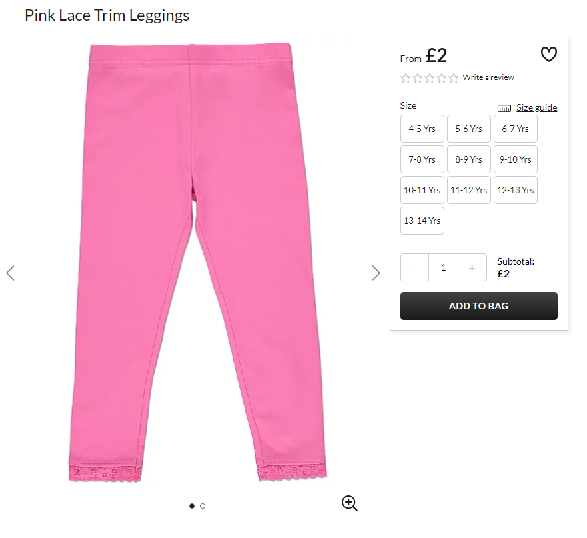
Task: Select size 4-5 Yrs
Action: [422, 129]
